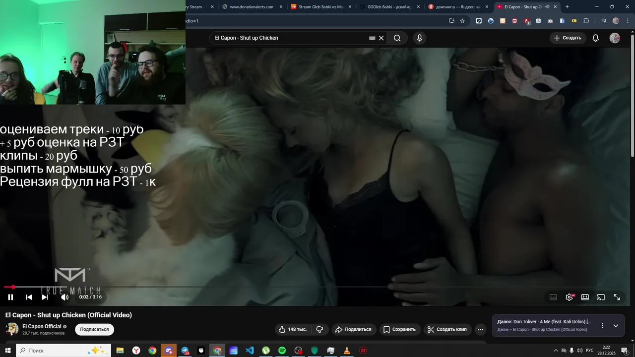Pause the YouTube video
Screen dimensions: 635x357
pos(10,297)
